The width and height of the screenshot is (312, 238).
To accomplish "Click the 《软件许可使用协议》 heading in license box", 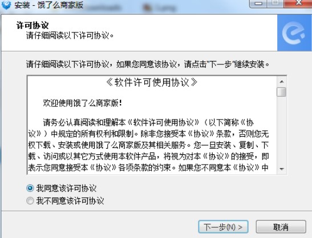I will 152,82.
